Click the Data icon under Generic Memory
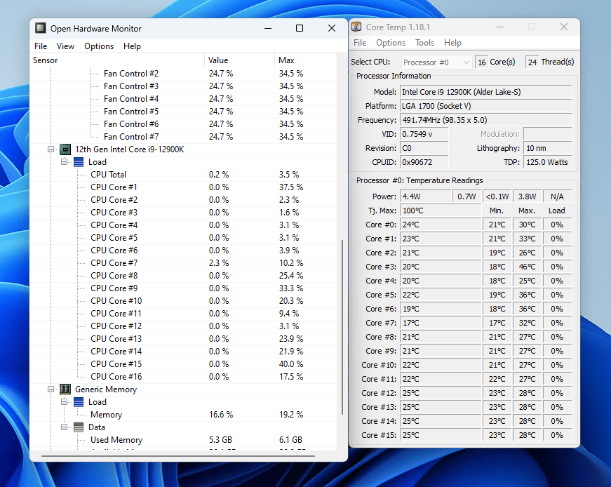This screenshot has width=611, height=487. click(x=79, y=427)
